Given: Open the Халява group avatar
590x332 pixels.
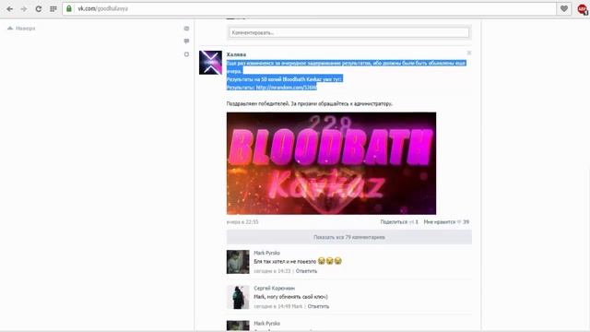Looking at the screenshot, I should pos(210,63).
